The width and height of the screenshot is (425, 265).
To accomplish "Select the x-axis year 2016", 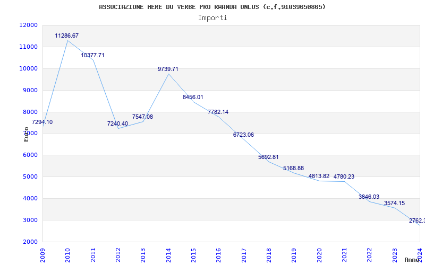I will coord(218,255).
